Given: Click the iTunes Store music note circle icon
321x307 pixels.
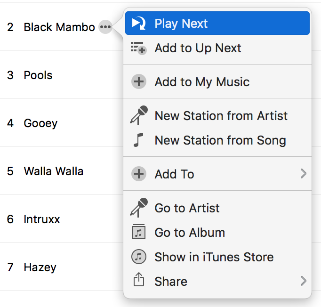Looking at the screenshot, I should click(138, 257).
